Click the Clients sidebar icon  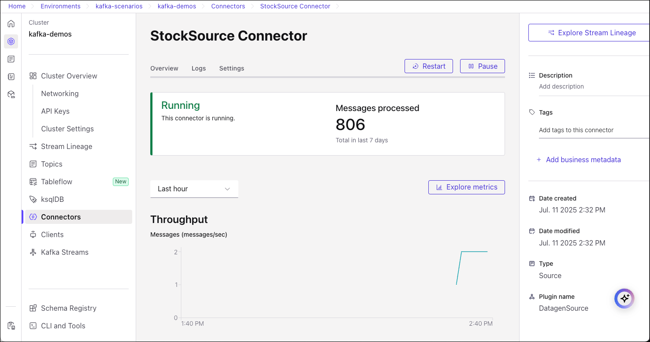click(x=33, y=234)
